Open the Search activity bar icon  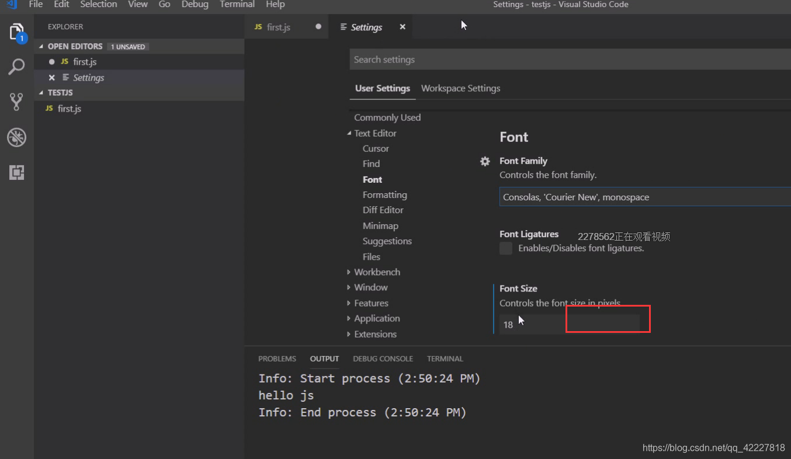pyautogui.click(x=16, y=67)
